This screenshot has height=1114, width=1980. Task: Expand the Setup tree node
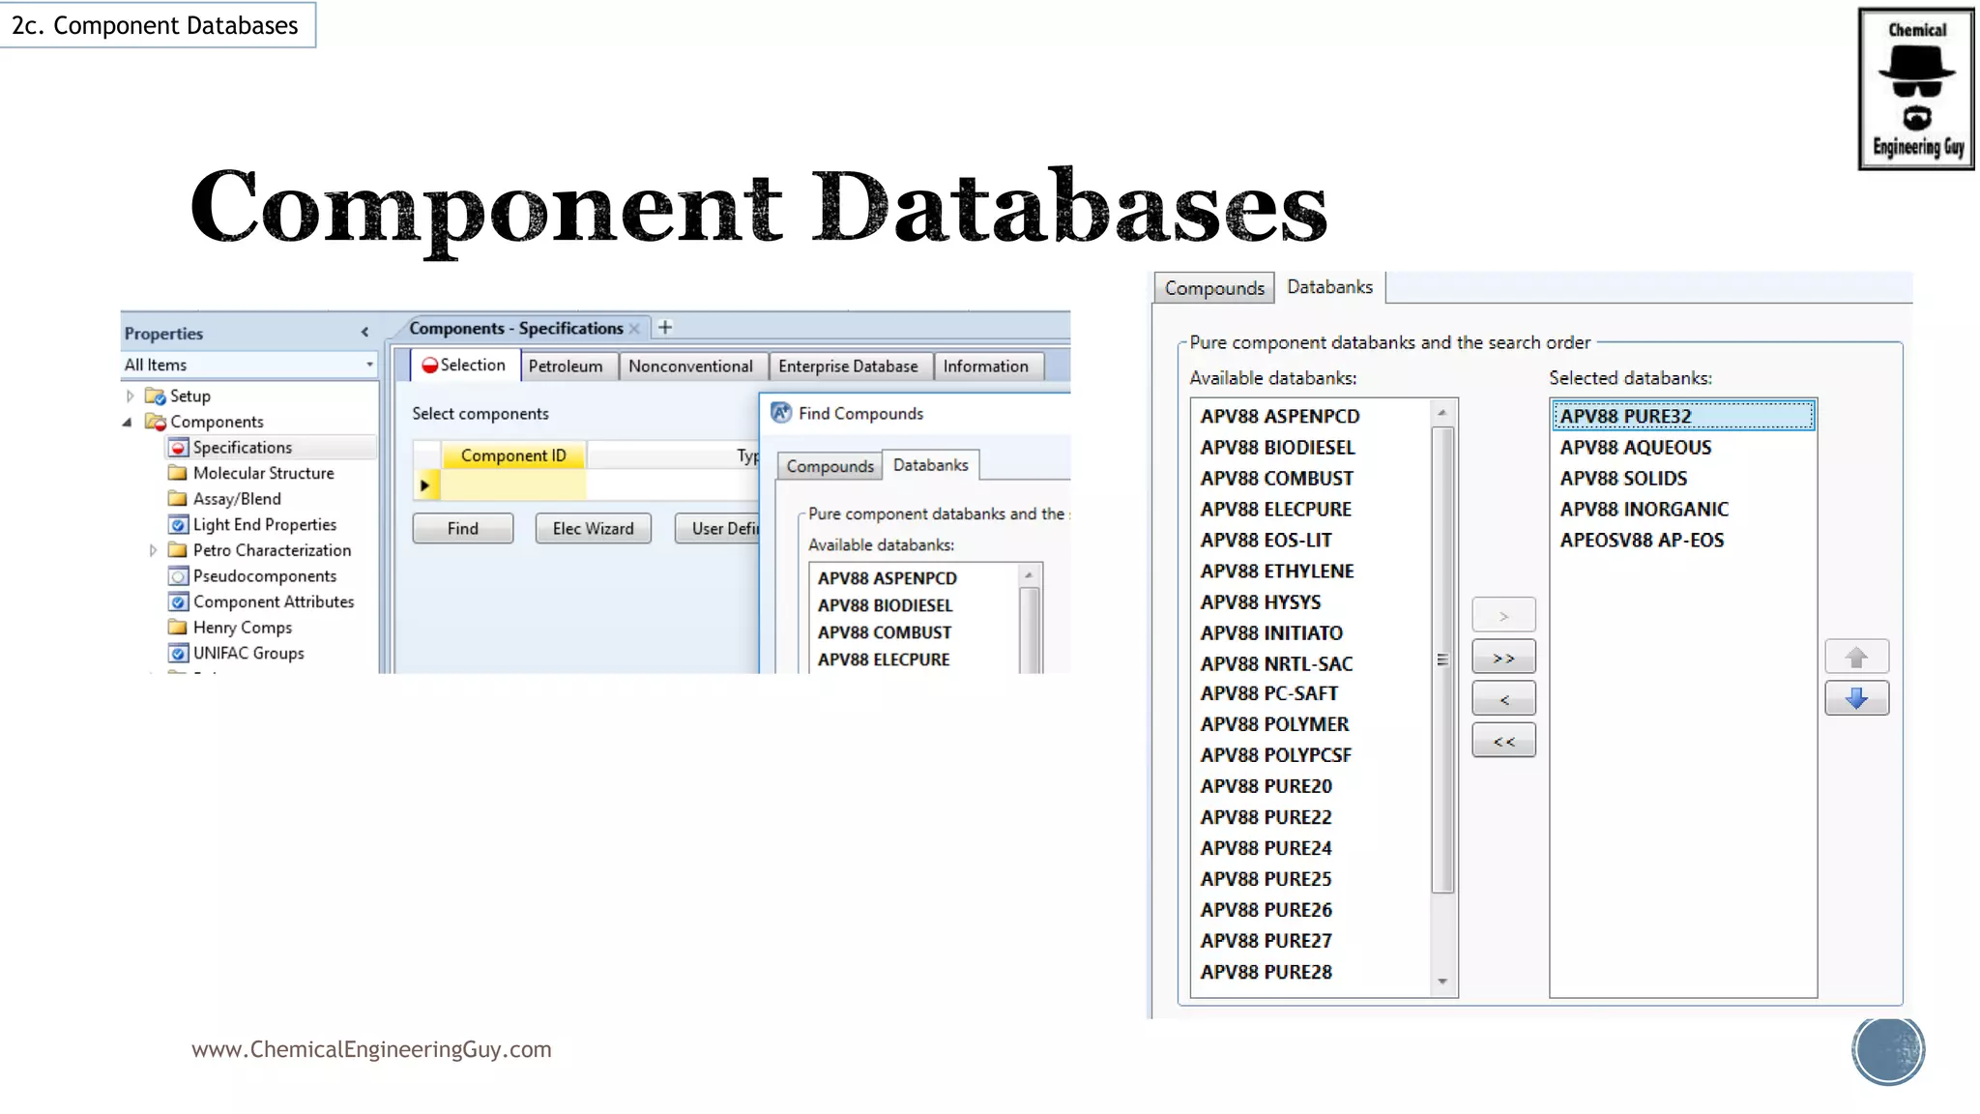click(131, 396)
